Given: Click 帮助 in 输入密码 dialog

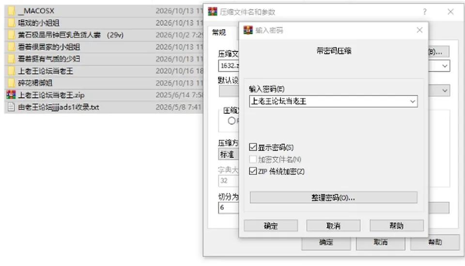Looking at the screenshot, I should [397, 226].
